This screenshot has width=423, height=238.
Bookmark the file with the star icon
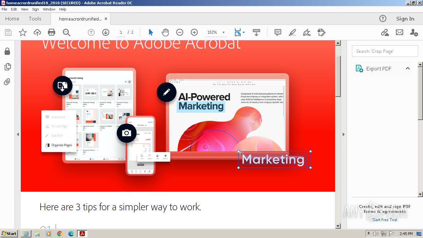point(23,32)
